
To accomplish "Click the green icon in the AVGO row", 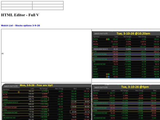I will pos(108,74).
